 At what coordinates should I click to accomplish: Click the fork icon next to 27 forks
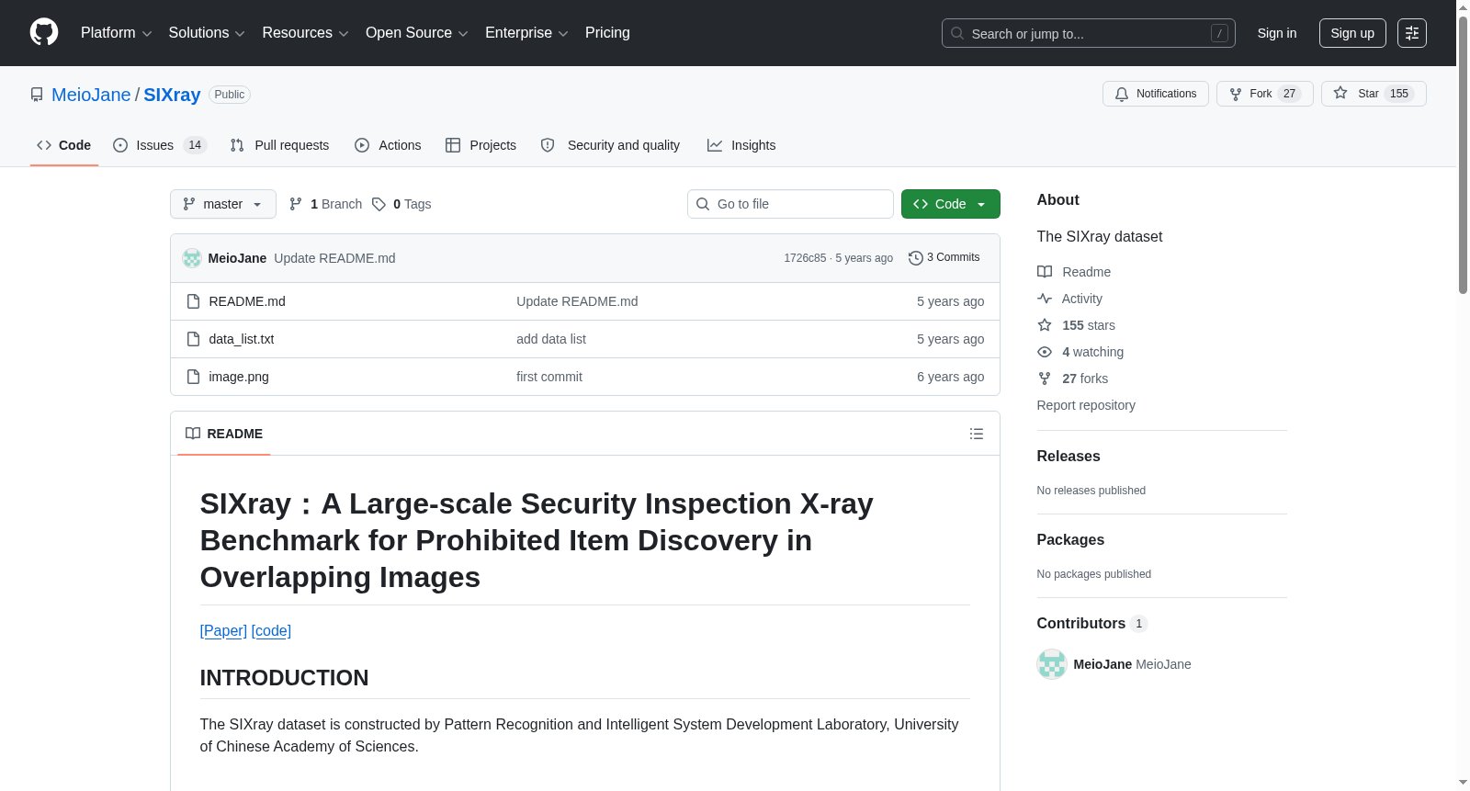(1045, 379)
